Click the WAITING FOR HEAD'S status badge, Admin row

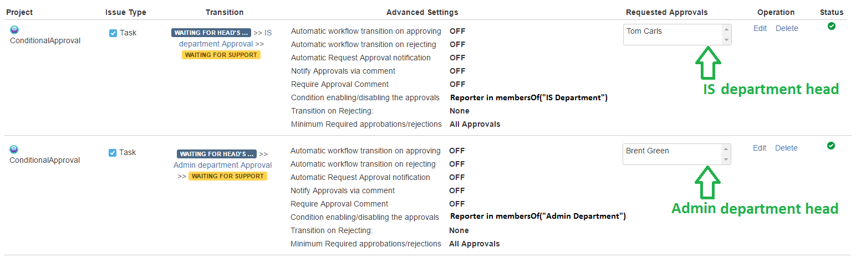click(x=217, y=154)
